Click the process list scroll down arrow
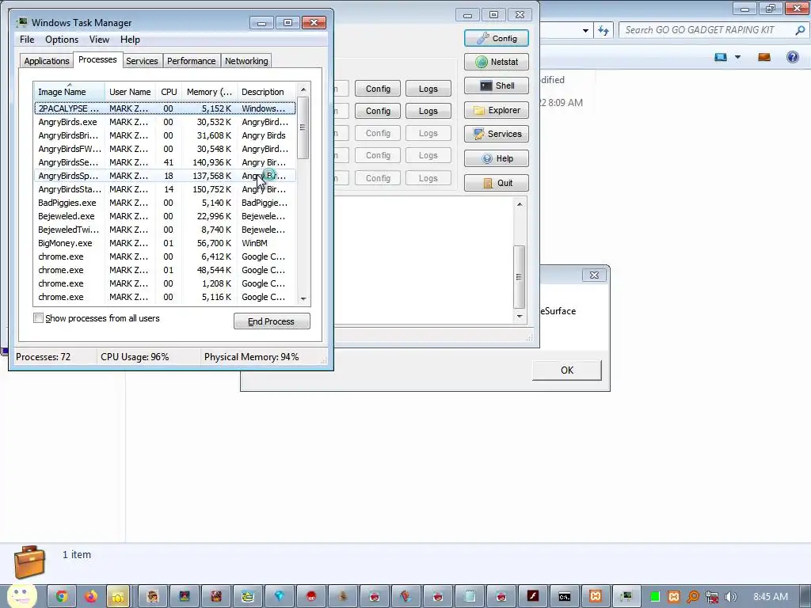 [303, 298]
